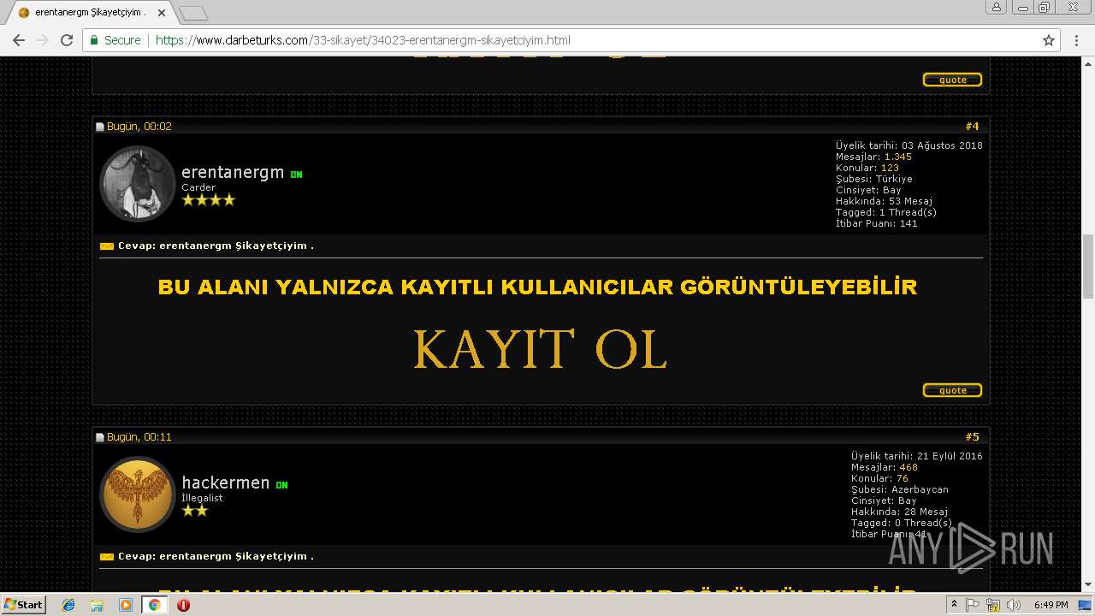
Task: Open post permalink #4
Action: coord(972,127)
